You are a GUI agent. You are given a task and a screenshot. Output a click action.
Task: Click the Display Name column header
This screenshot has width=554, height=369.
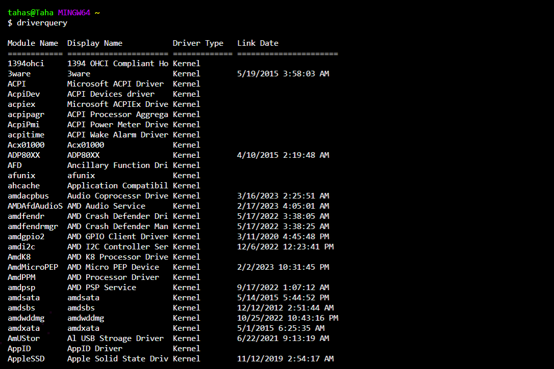point(95,43)
